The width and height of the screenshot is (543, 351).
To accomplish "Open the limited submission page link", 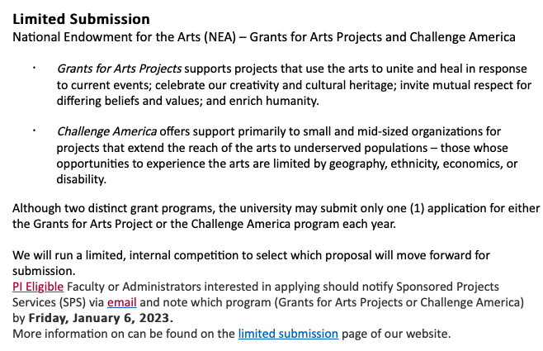I will [x=288, y=334].
